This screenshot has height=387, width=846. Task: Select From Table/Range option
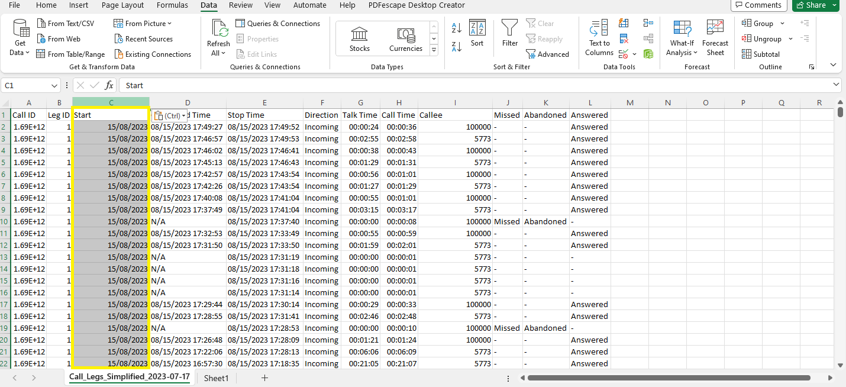[70, 54]
